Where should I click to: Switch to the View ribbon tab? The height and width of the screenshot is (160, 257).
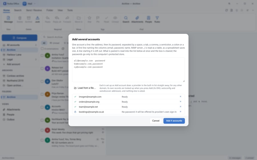(60, 10)
